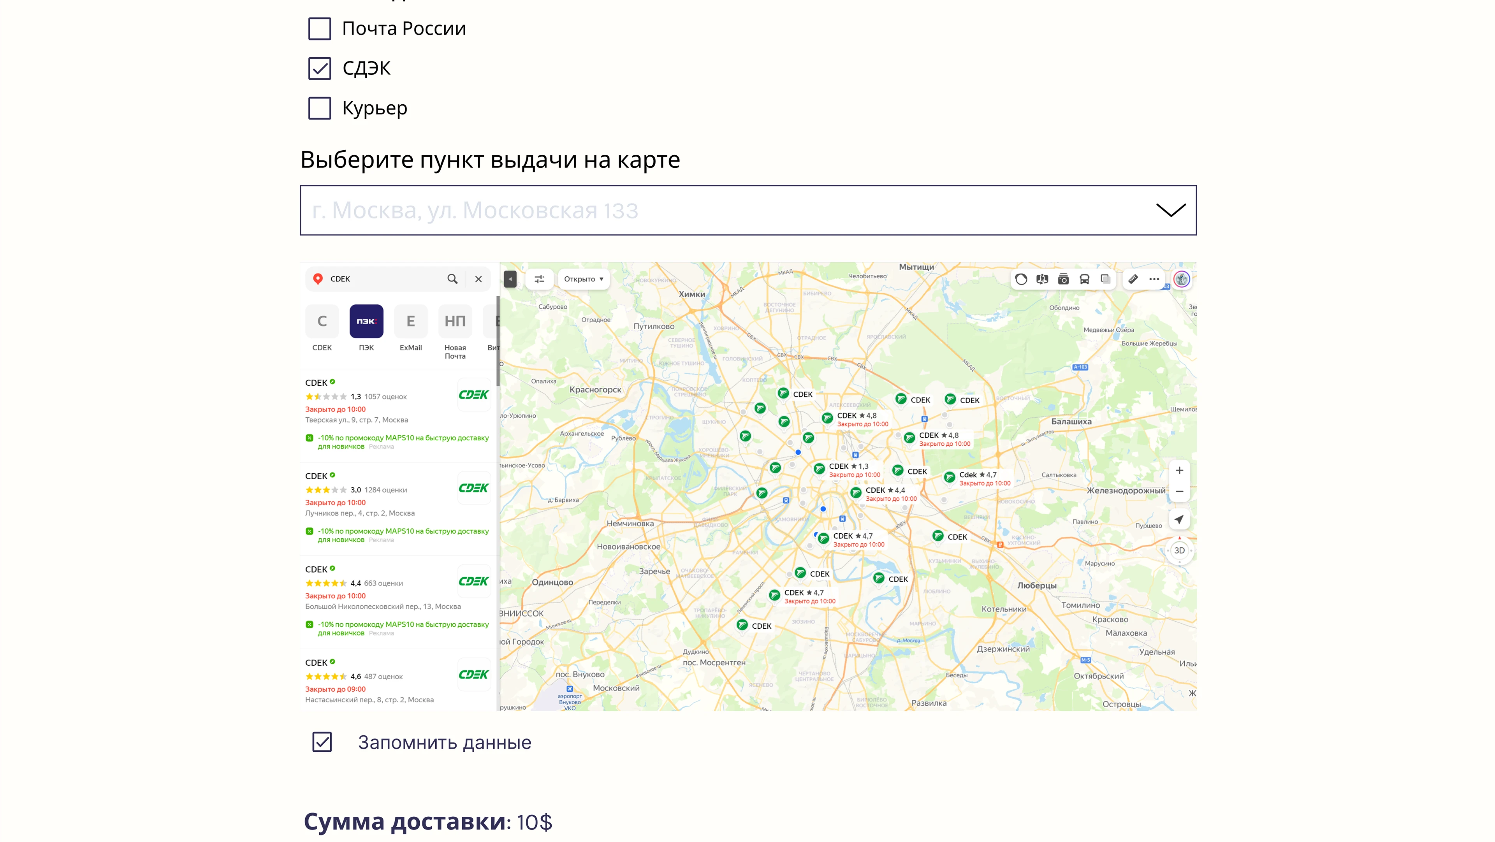Click MAPS10 promo under Тверская ул. listing
The height and width of the screenshot is (842, 1495).
pos(398,442)
